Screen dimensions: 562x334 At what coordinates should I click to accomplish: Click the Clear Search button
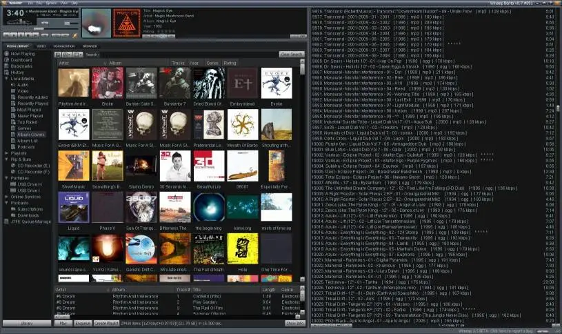click(292, 55)
